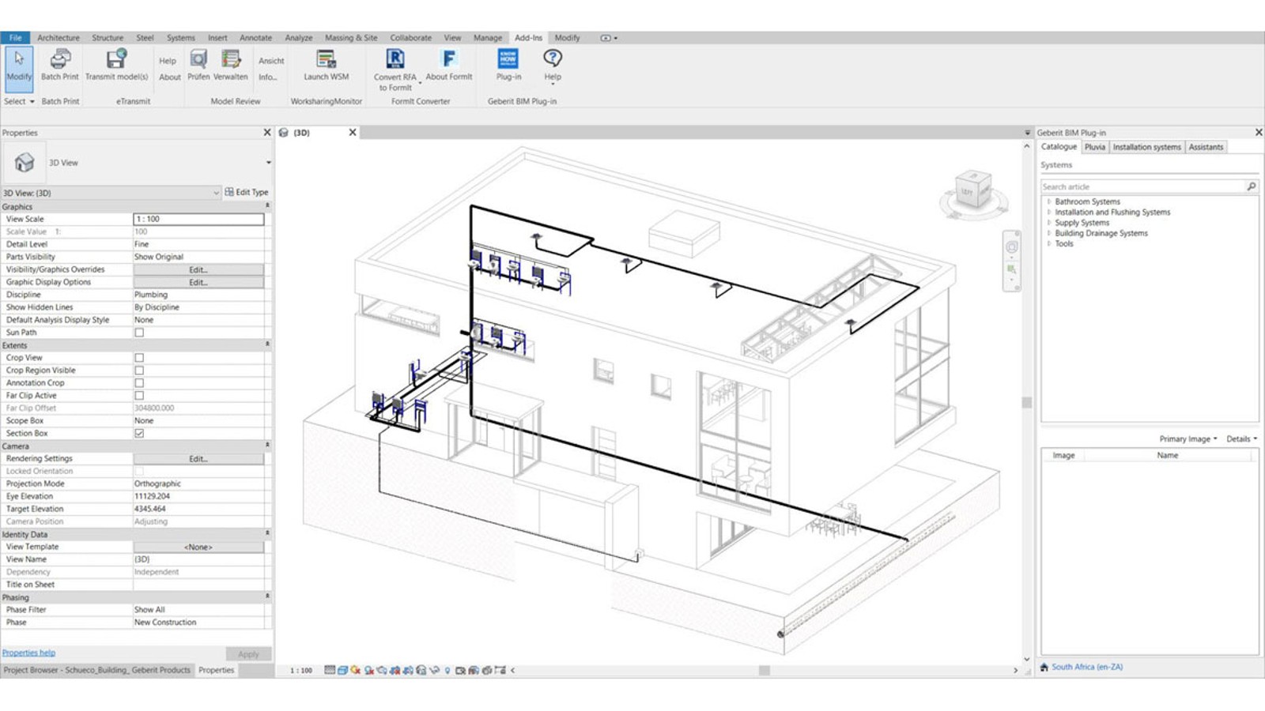Enable Far Clip Active checkbox
This screenshot has height=711, width=1265.
140,395
